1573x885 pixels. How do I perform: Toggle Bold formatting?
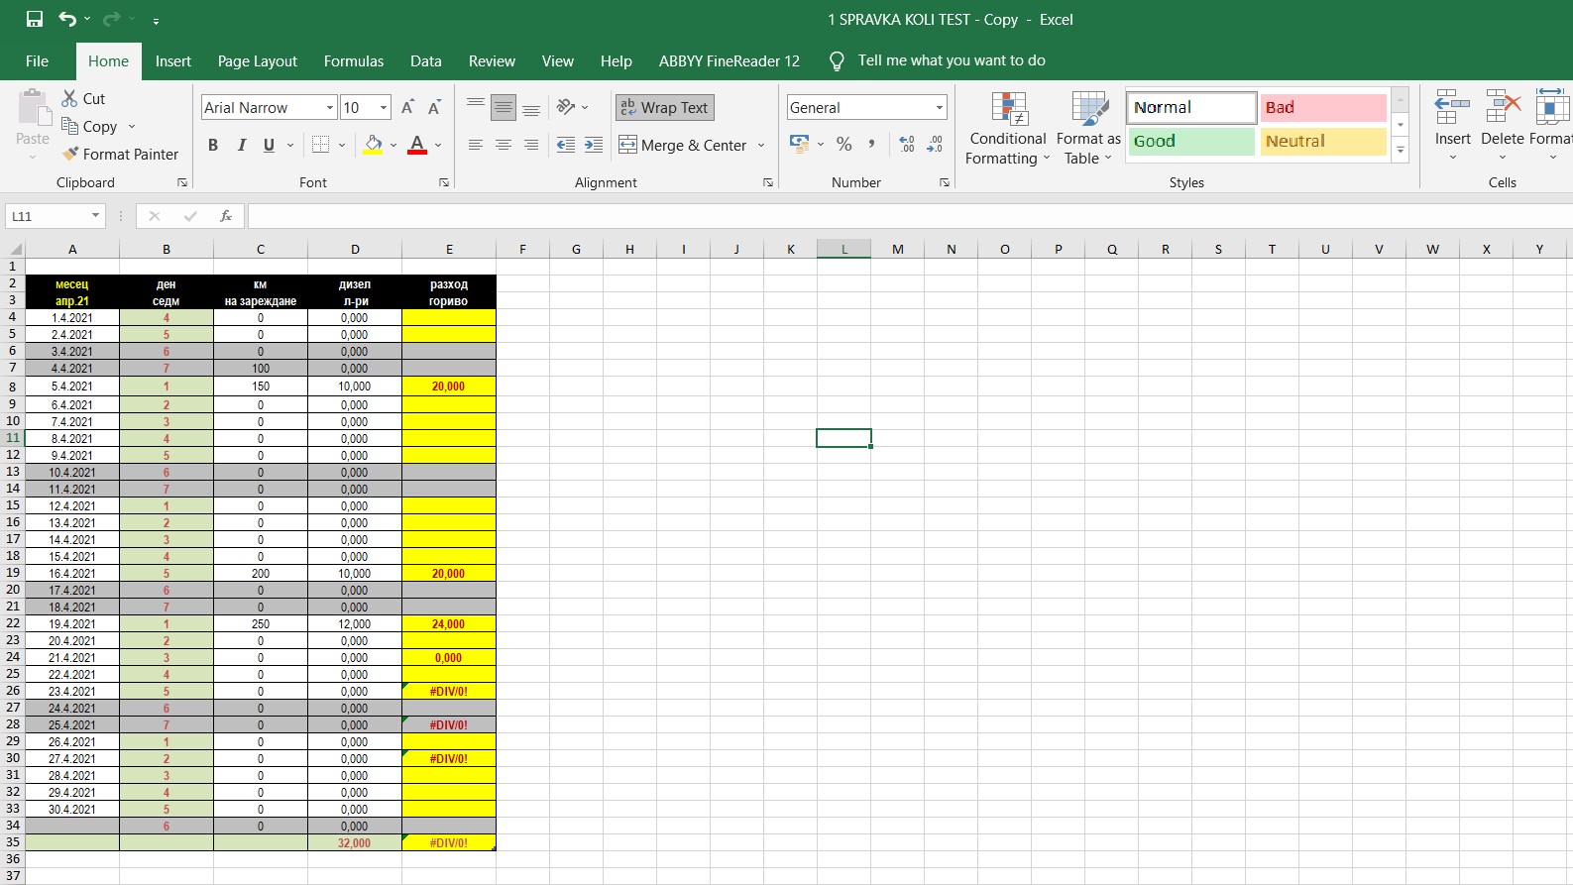coord(213,145)
